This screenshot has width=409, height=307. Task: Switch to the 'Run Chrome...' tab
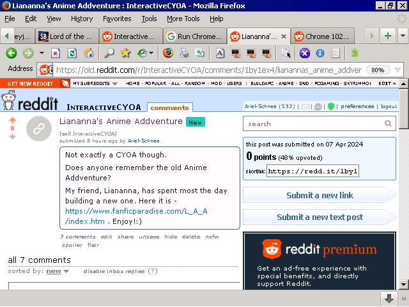click(194, 36)
